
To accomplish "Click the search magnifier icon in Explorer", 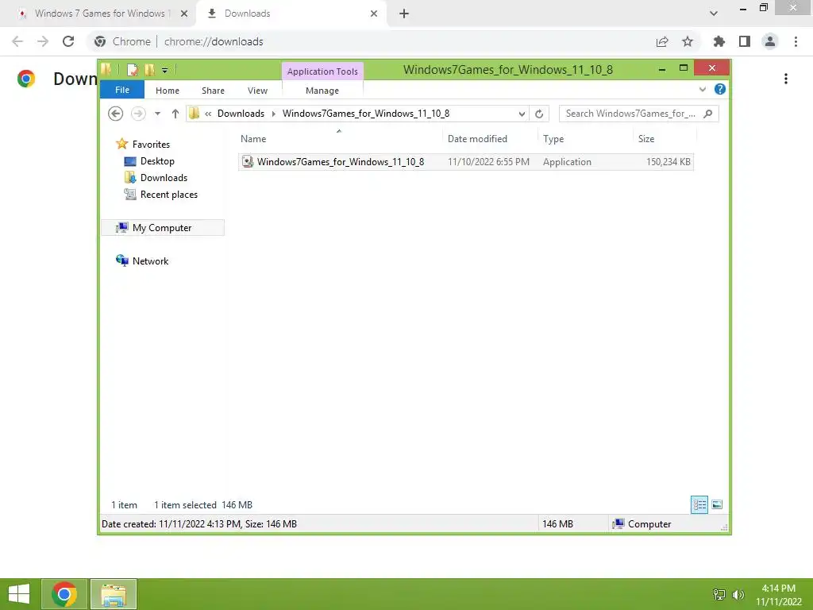I will (x=707, y=113).
